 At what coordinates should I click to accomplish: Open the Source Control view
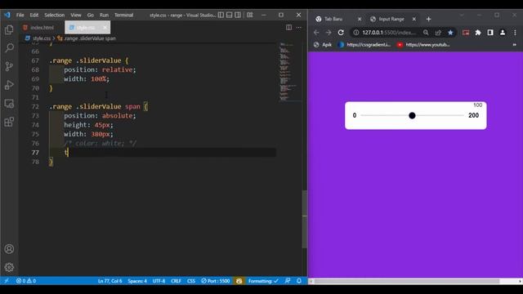click(x=9, y=66)
